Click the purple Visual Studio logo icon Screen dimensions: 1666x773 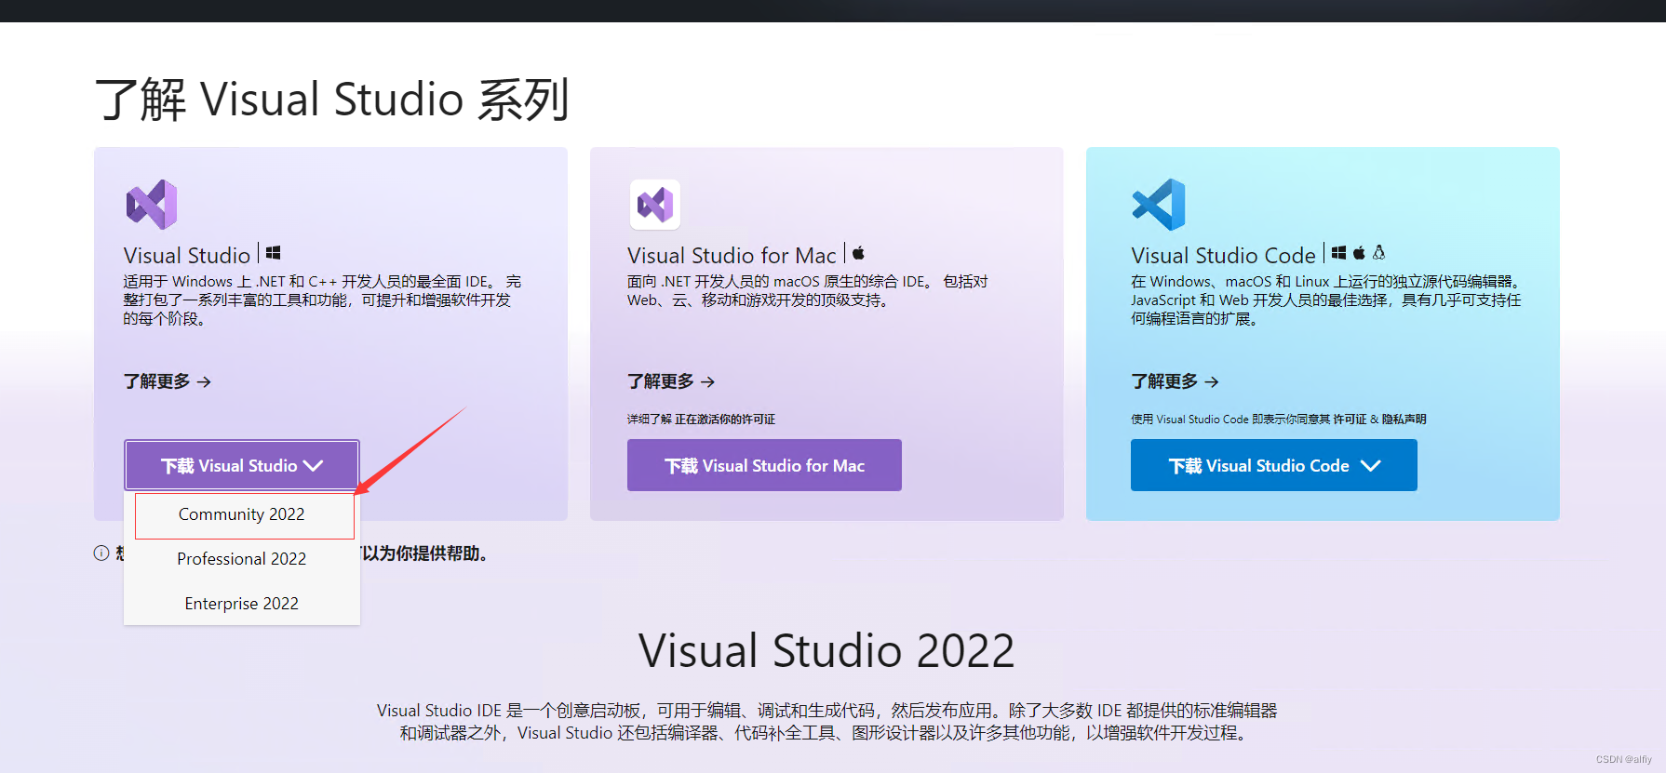click(x=152, y=205)
